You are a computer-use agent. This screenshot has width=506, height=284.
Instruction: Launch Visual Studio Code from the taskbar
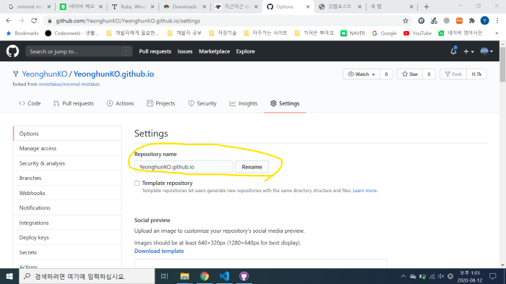click(x=224, y=276)
